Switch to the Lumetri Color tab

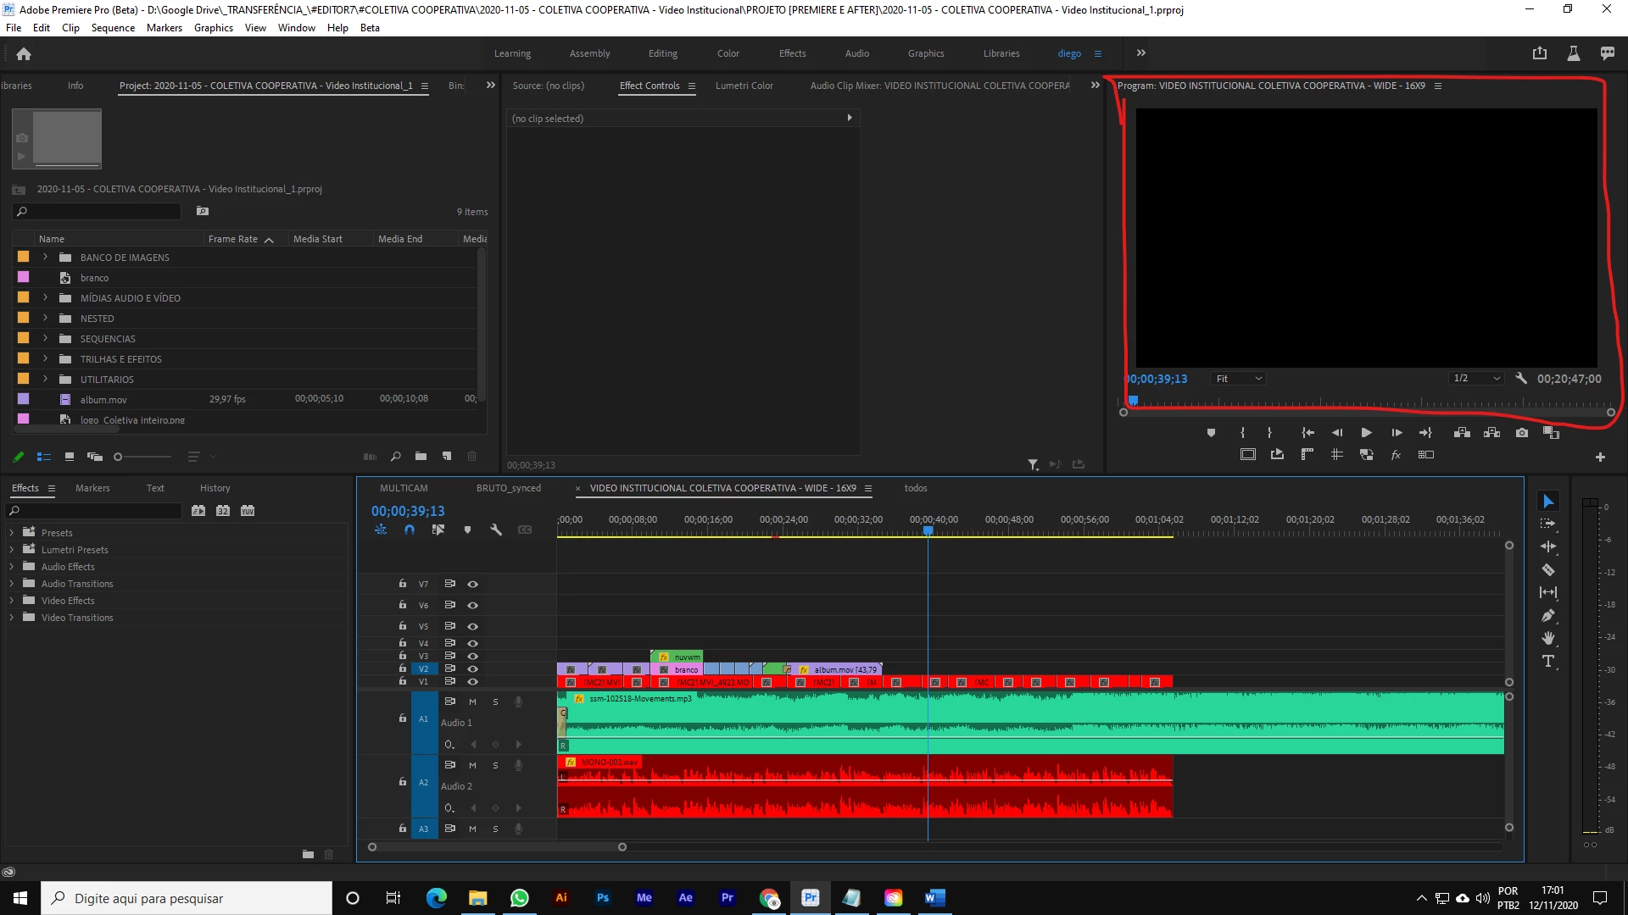(x=744, y=86)
